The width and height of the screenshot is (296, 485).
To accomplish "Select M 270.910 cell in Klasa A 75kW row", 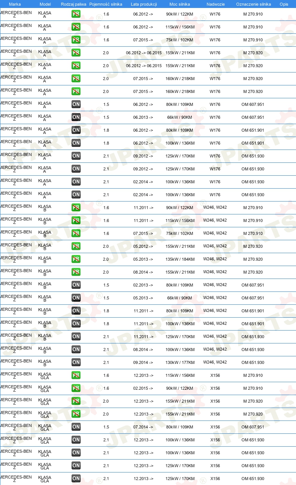I will pos(253,40).
